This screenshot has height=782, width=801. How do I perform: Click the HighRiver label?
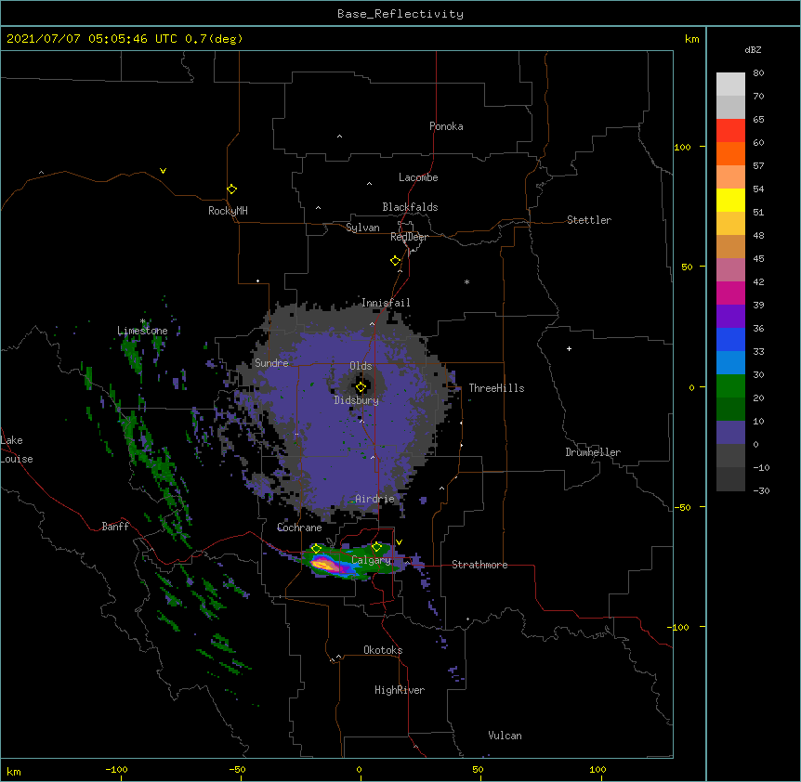click(x=400, y=690)
